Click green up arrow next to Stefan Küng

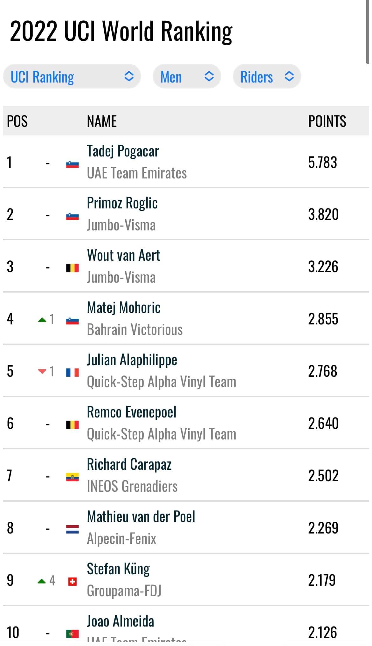click(42, 581)
